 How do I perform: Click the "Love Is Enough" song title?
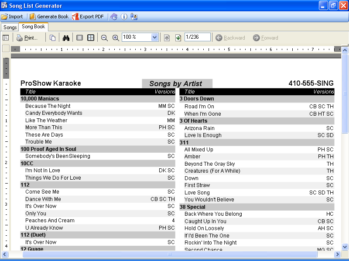(x=203, y=135)
